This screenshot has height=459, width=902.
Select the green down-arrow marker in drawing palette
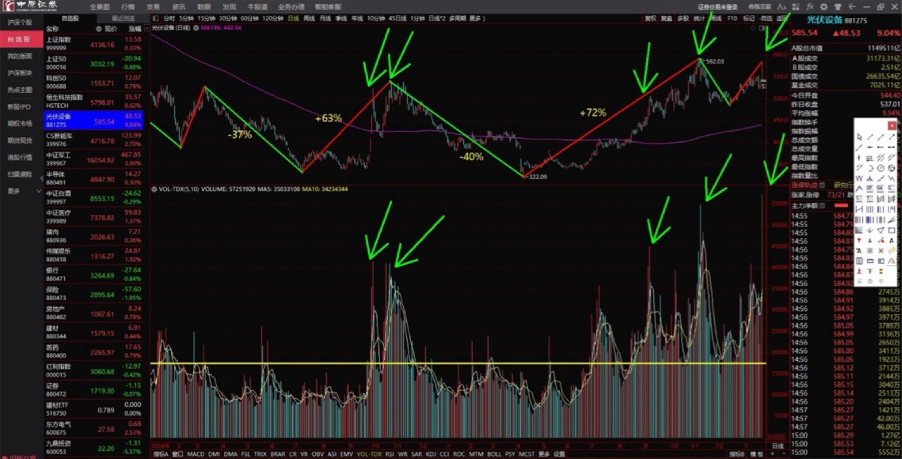point(870,240)
